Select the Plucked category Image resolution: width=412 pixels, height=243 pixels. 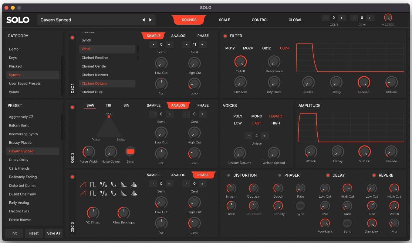click(x=33, y=66)
